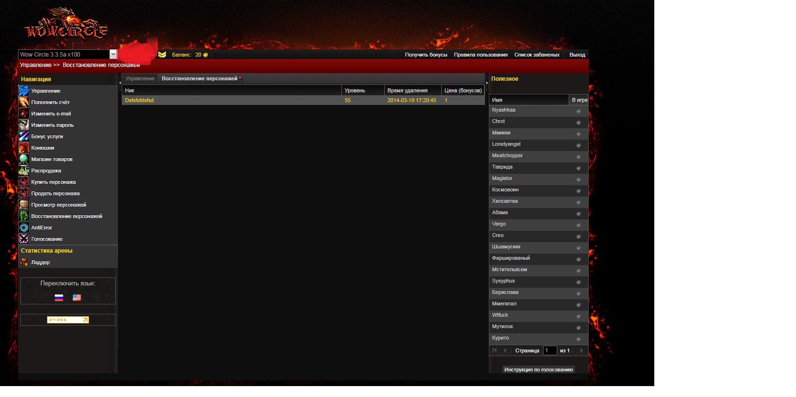Open Пополнить счёт via its icon
The width and height of the screenshot is (796, 397).
pos(24,102)
